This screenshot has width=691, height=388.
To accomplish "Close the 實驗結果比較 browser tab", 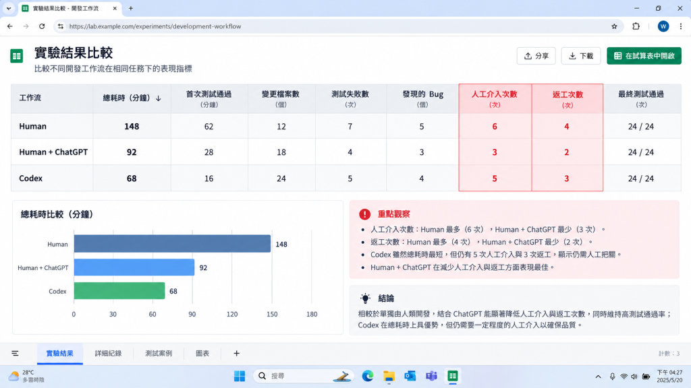I will (115, 8).
